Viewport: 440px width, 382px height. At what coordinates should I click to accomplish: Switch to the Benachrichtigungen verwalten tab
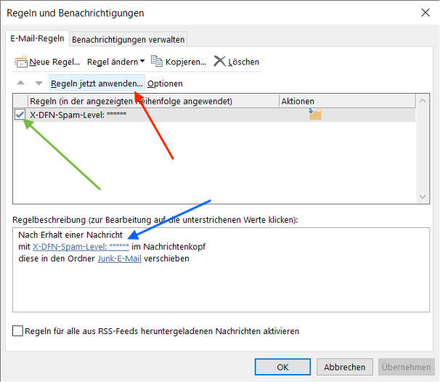click(x=128, y=39)
